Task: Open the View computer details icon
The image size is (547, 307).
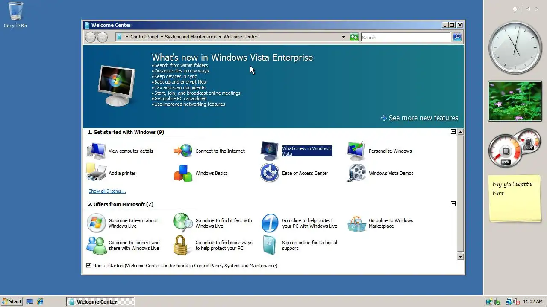Action: coord(96,151)
